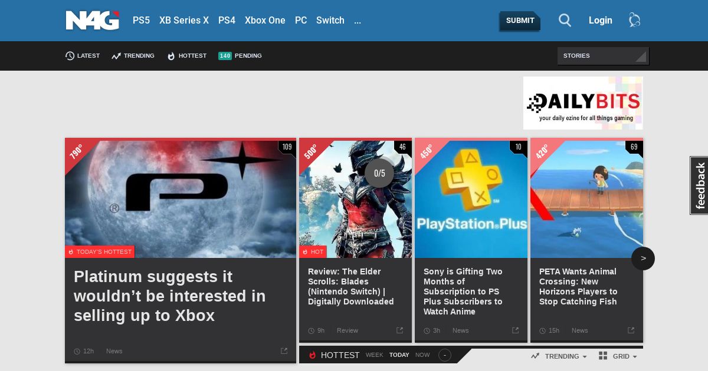Image resolution: width=708 pixels, height=371 pixels.
Task: Go to the PC channel
Action: (x=301, y=20)
